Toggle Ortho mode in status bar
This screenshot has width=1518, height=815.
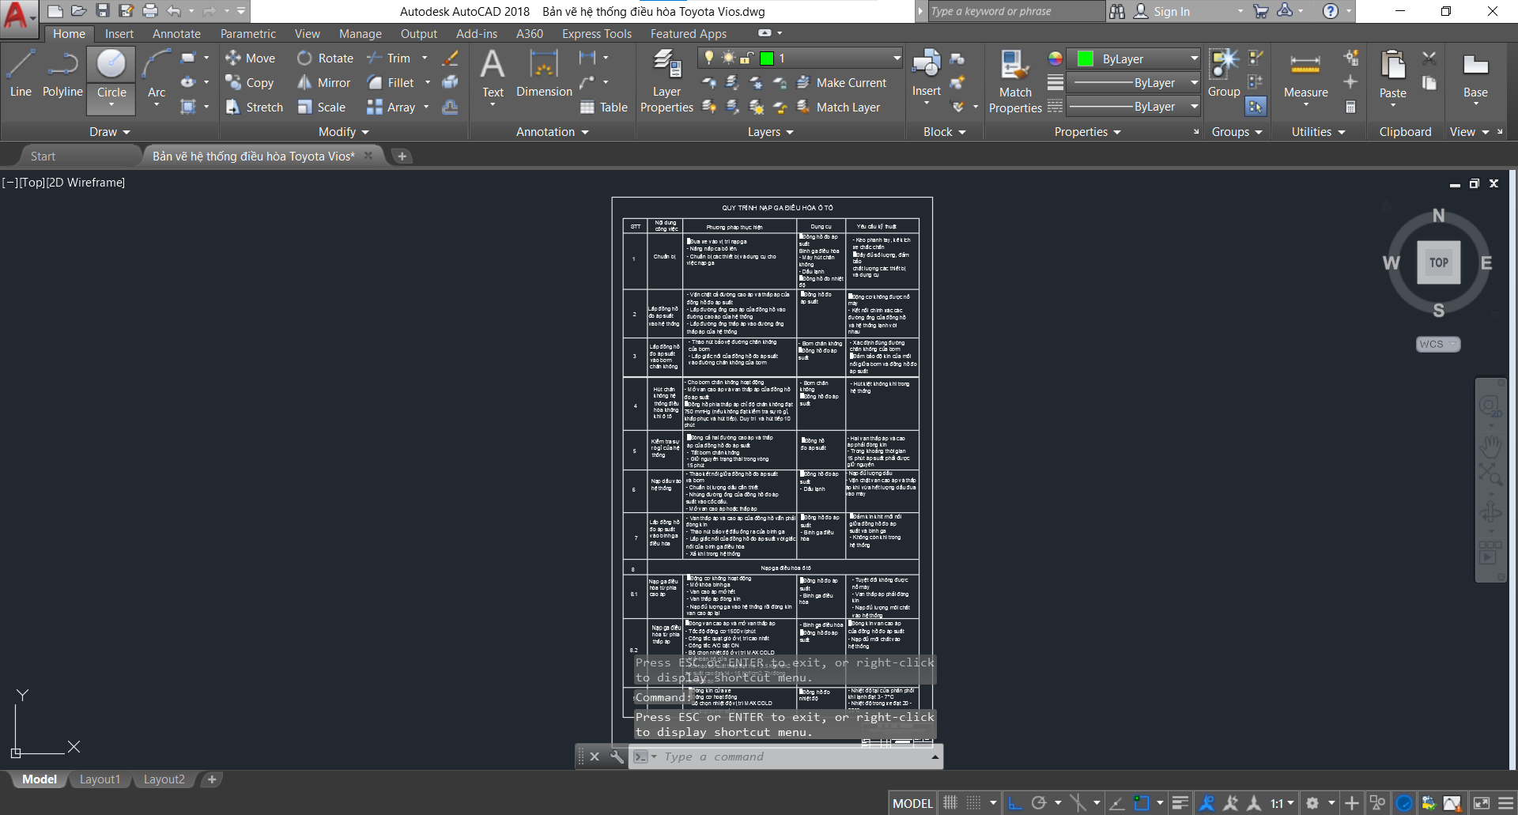point(1015,803)
